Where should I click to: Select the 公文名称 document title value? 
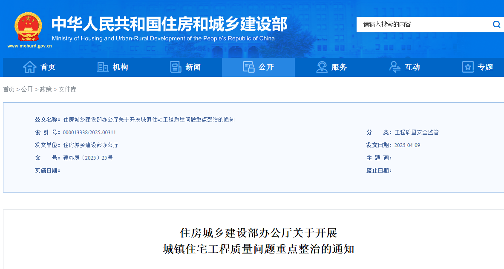click(149, 119)
